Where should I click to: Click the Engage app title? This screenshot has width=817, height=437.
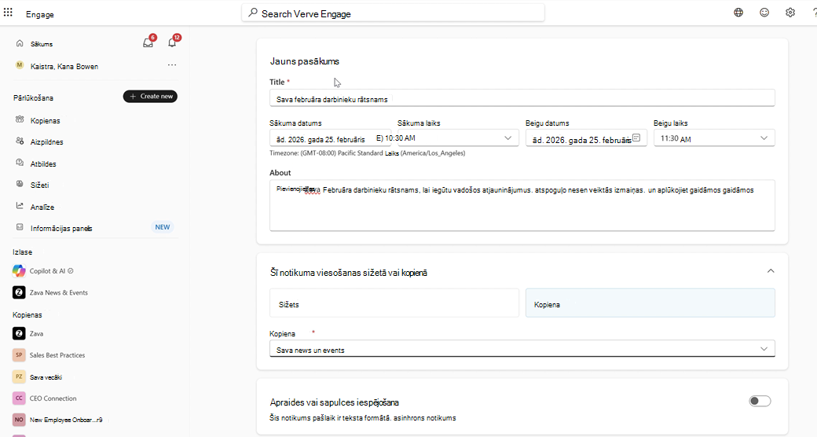click(40, 15)
